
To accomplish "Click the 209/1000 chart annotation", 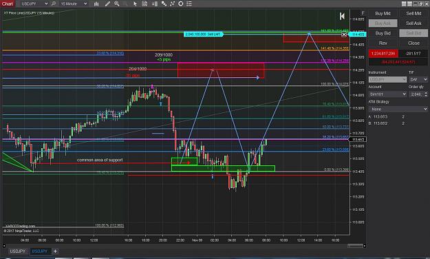I will pos(164,55).
